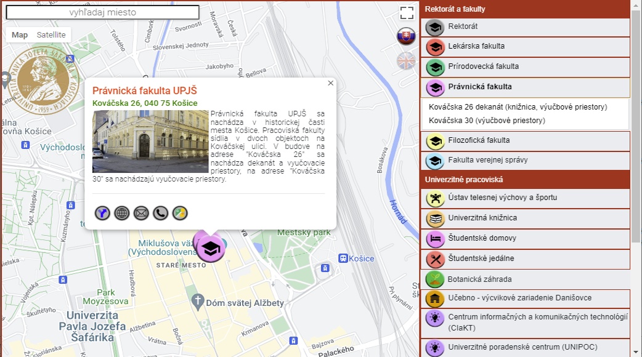Viewport: 642px width, 357px height.
Task: Click the phone icon in popup
Action: coord(160,213)
